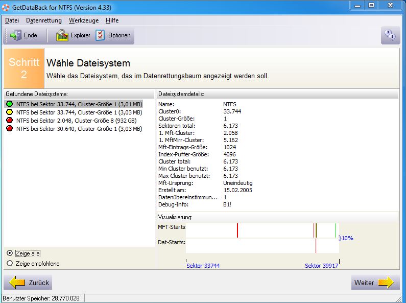Click first red marker in MFT-Starts bar
The height and width of the screenshot is (303, 406).
237,230
